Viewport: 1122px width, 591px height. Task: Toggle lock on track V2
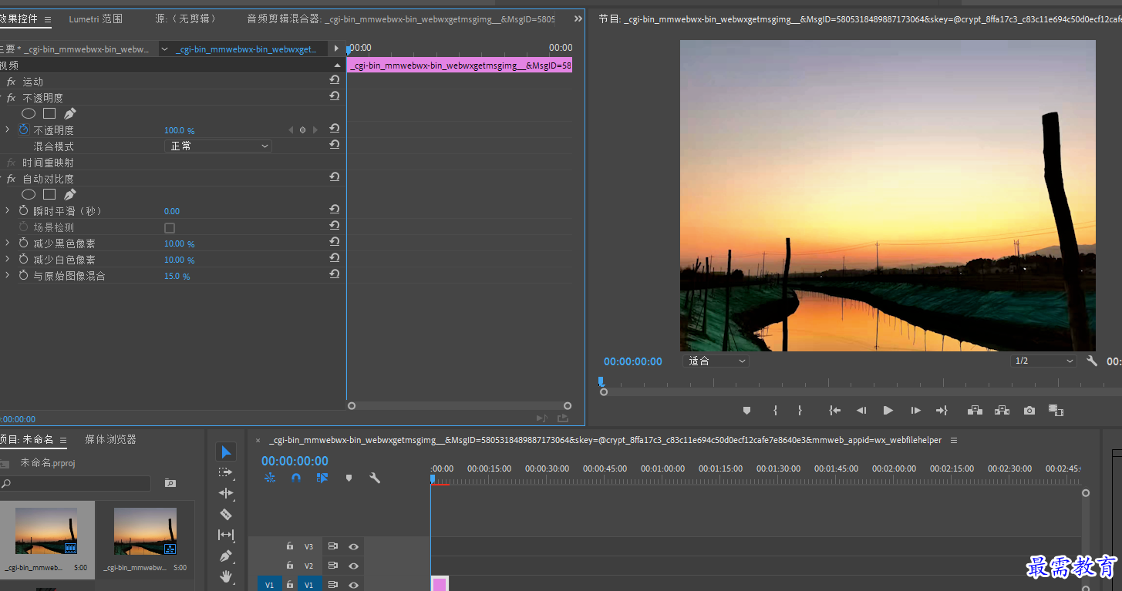click(290, 566)
